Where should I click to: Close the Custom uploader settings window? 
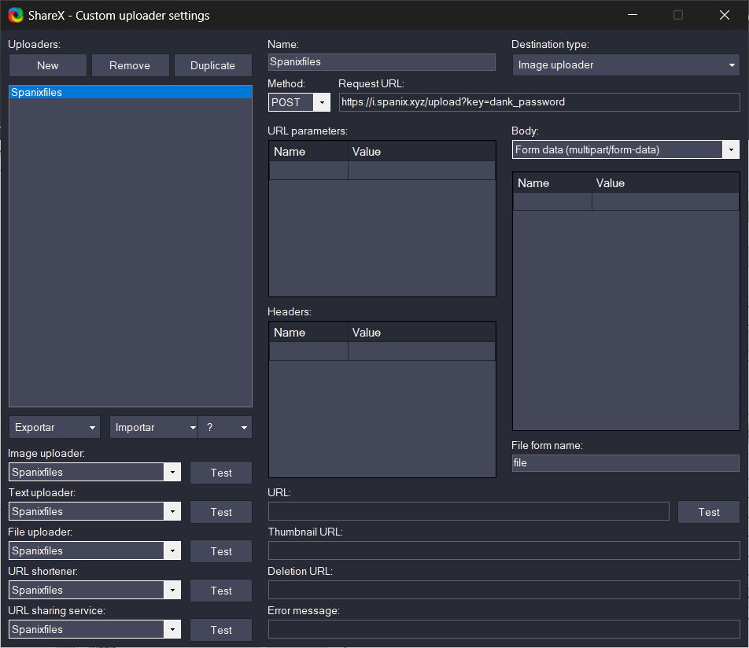click(x=725, y=15)
